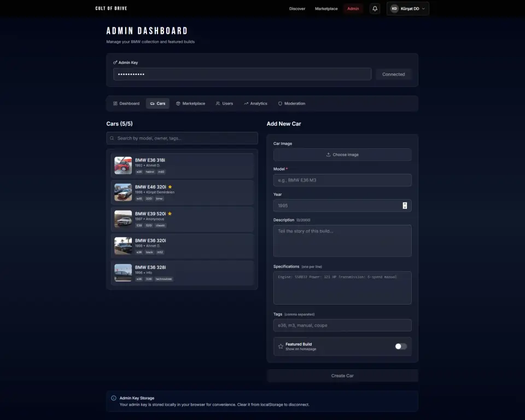Screen dimensions: 525x420
Task: Select the BMW E36 320i thumbnail
Action: click(123, 246)
